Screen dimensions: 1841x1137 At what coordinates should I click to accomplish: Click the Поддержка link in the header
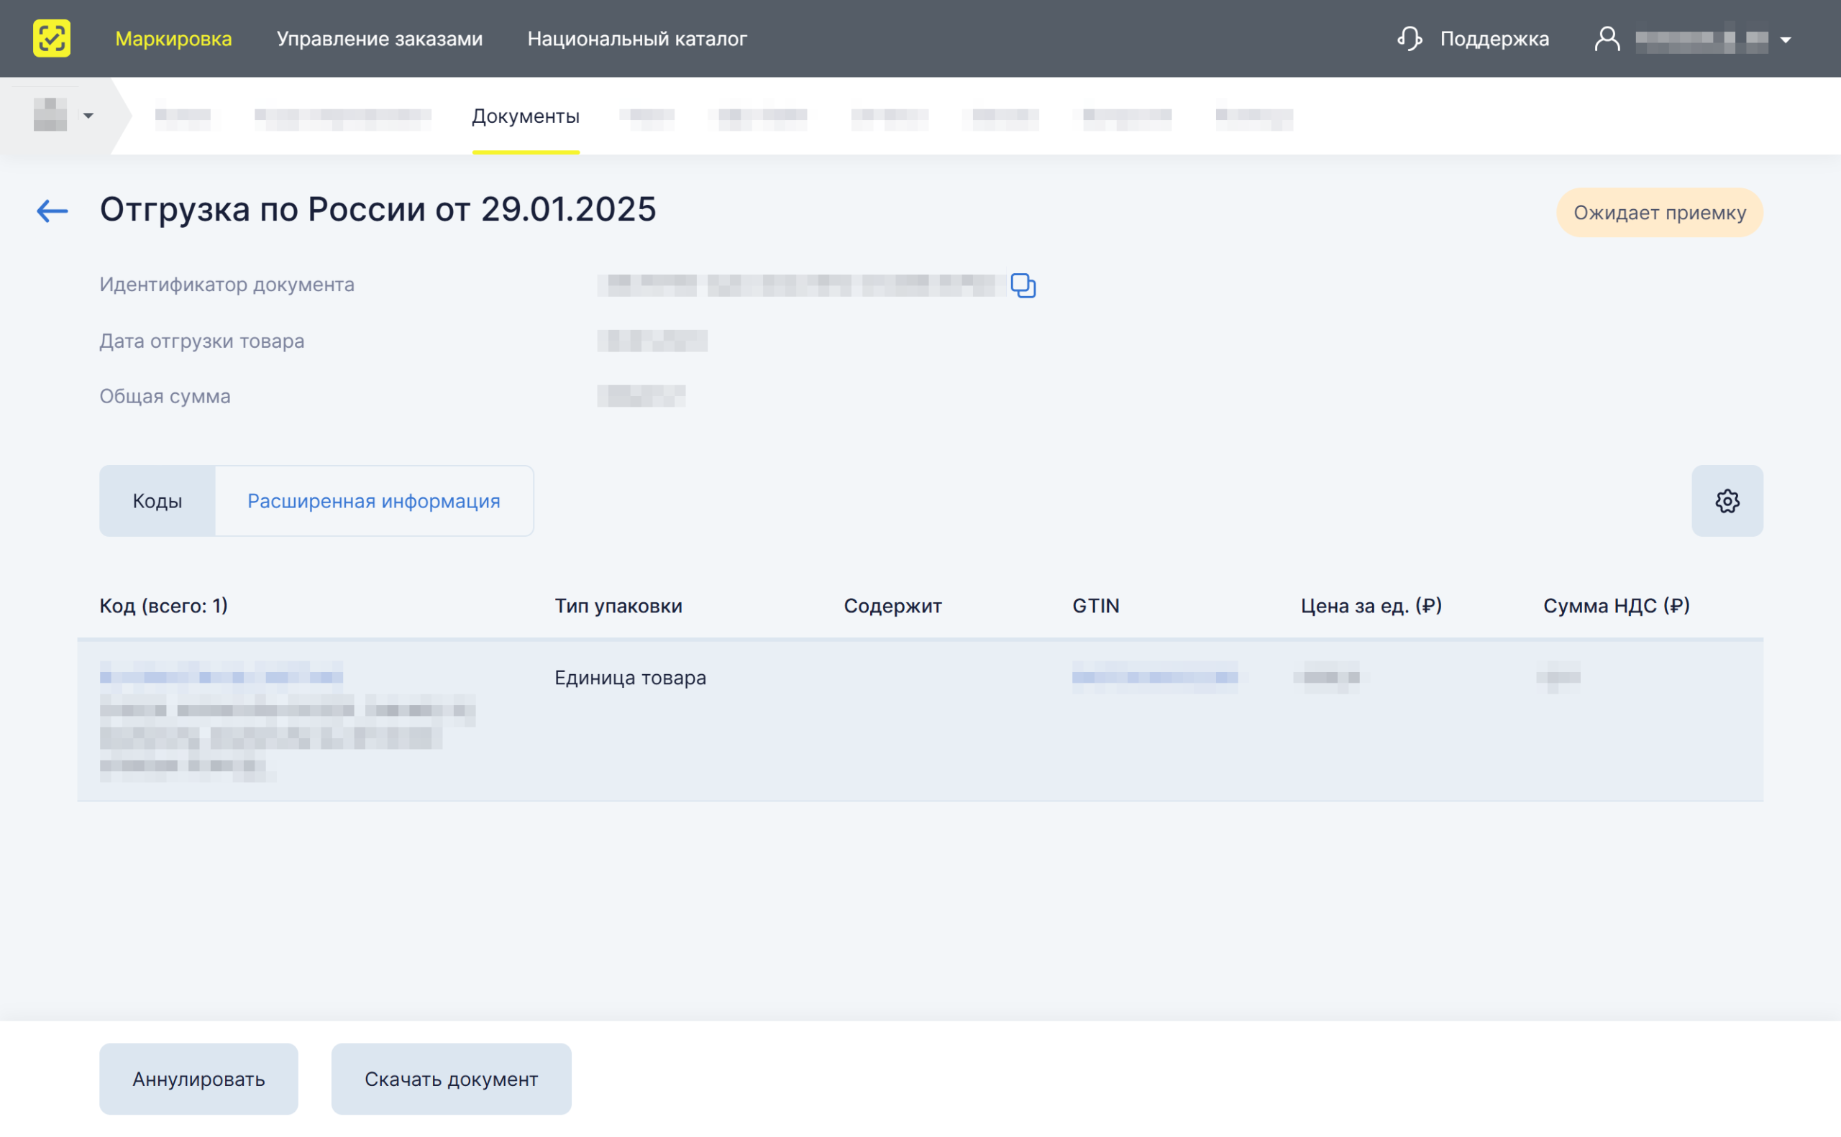1495,38
